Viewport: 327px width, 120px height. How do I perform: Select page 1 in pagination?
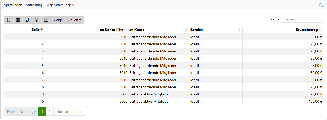click(42, 112)
